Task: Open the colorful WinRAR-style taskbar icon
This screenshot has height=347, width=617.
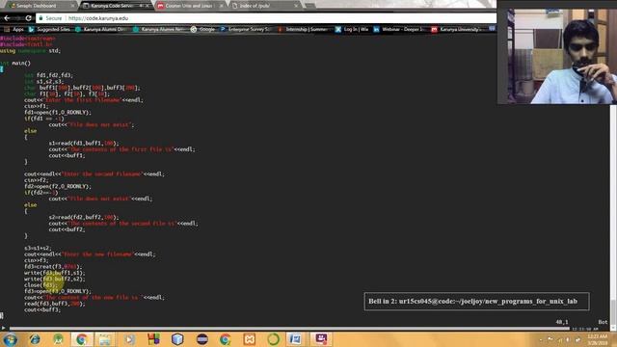Action: [x=153, y=339]
